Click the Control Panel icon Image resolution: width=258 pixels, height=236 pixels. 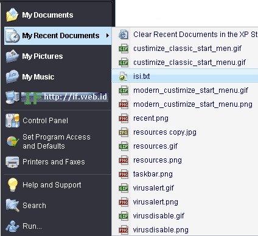[x=12, y=121]
